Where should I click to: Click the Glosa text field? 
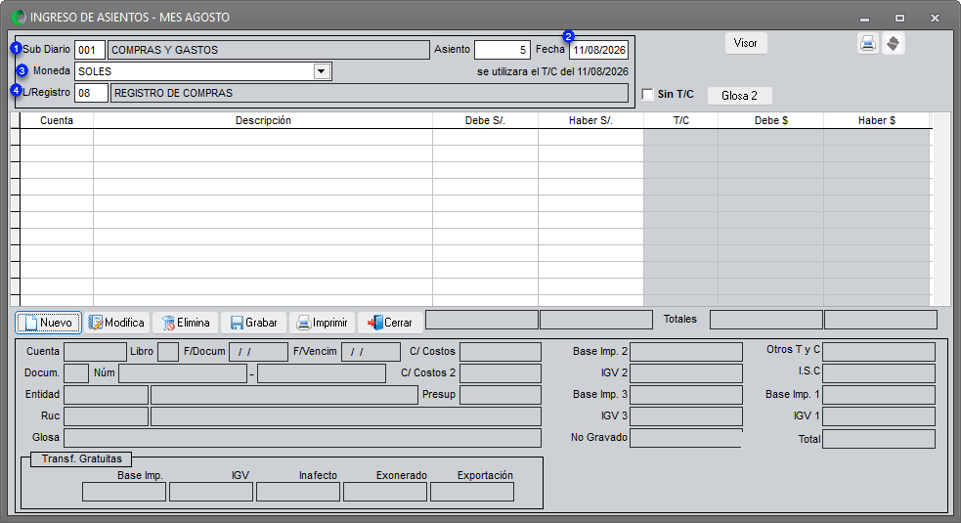[302, 438]
